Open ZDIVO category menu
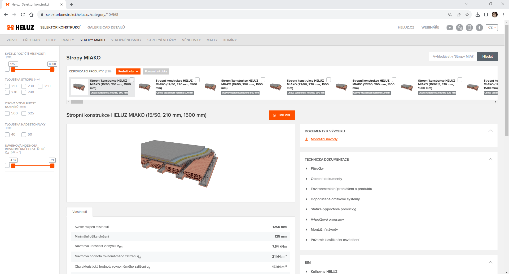Image resolution: width=509 pixels, height=274 pixels. [12, 40]
